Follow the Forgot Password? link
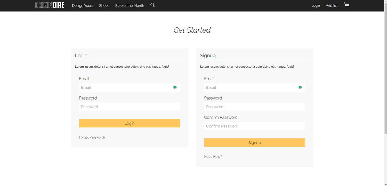The width and height of the screenshot is (387, 186). [92, 137]
